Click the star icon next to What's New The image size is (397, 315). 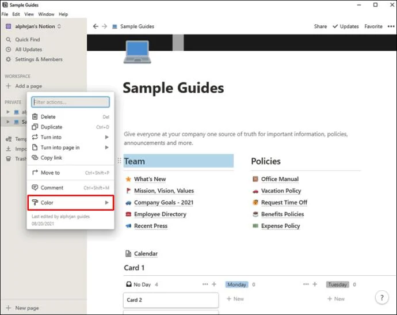click(x=128, y=179)
